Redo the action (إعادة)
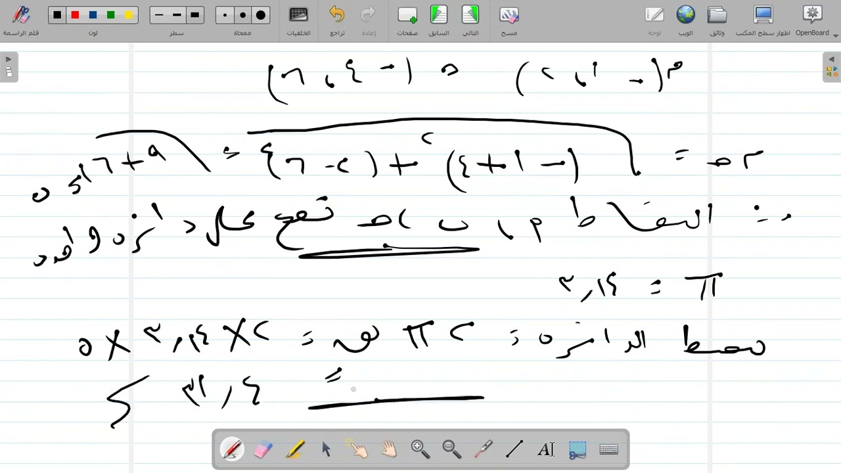Image resolution: width=841 pixels, height=473 pixels. (369, 20)
